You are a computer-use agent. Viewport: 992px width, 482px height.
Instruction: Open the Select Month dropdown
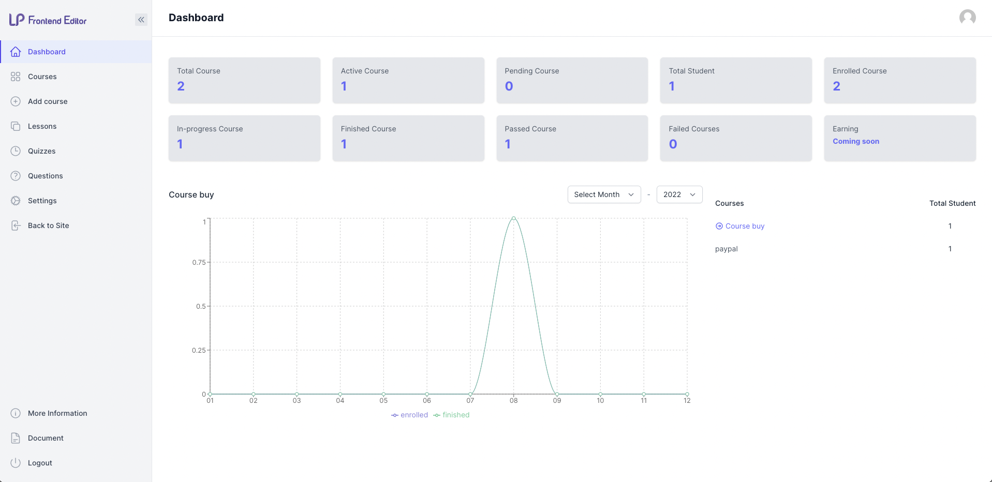click(x=604, y=194)
